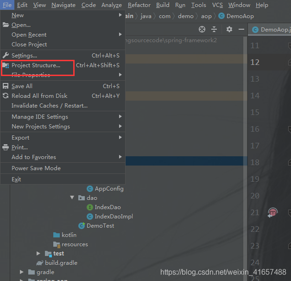Open the Window menu
The height and width of the screenshot is (281, 291).
(x=239, y=5)
